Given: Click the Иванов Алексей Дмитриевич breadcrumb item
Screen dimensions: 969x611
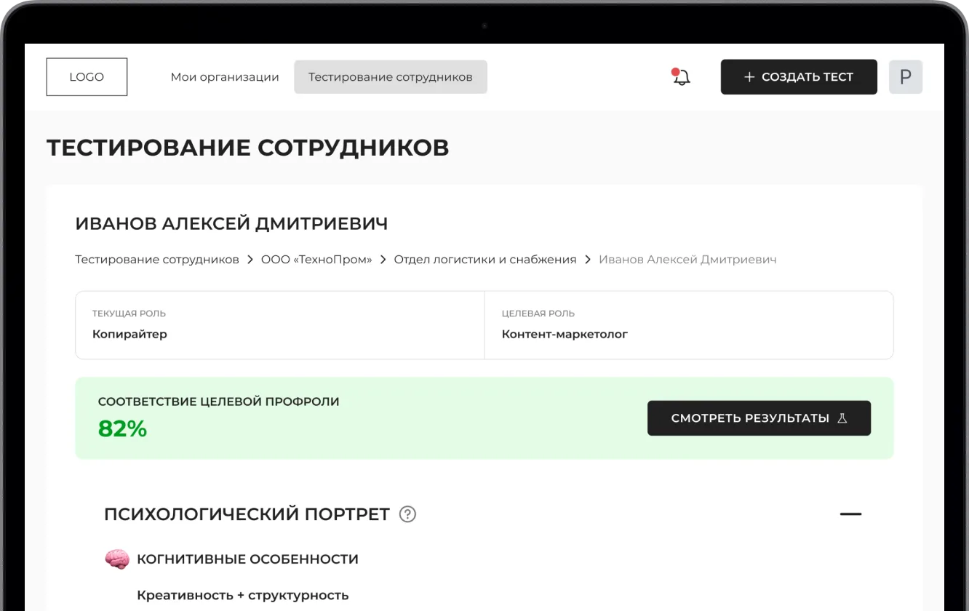Looking at the screenshot, I should [x=687, y=260].
